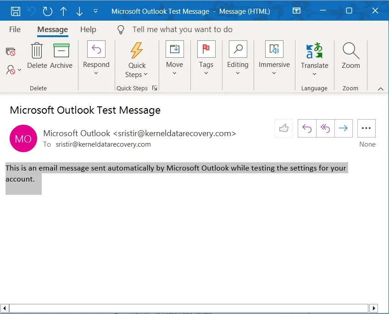Expand the Translate chevron
Viewport: 389px width, 314px height.
click(314, 74)
